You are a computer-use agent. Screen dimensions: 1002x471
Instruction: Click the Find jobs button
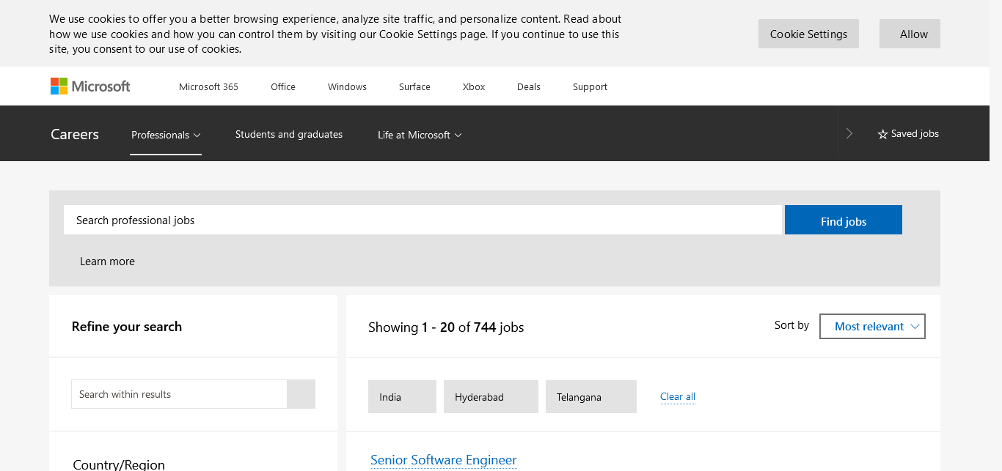(x=843, y=220)
